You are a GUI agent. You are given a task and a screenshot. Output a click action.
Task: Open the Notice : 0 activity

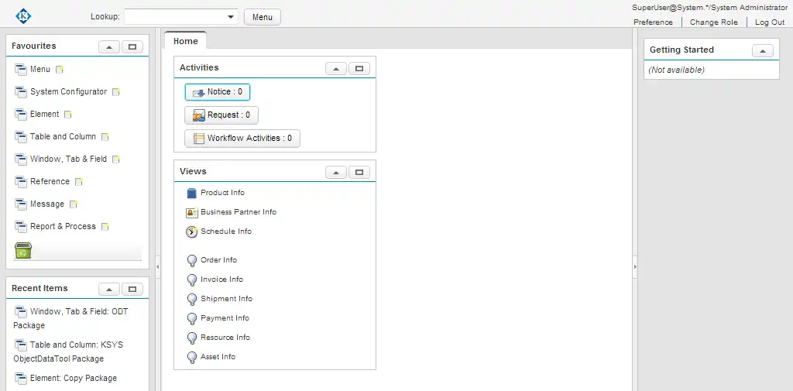[x=218, y=92]
